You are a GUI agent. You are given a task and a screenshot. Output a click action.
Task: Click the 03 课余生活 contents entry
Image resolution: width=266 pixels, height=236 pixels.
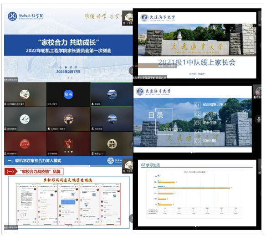click(205, 123)
